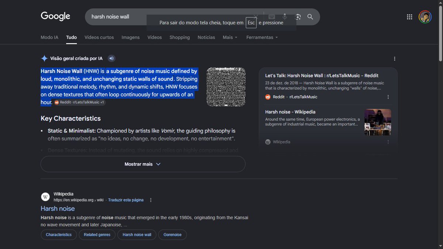Switch to Shopping tab
Viewport: 443px width, 249px height.
pyautogui.click(x=180, y=37)
